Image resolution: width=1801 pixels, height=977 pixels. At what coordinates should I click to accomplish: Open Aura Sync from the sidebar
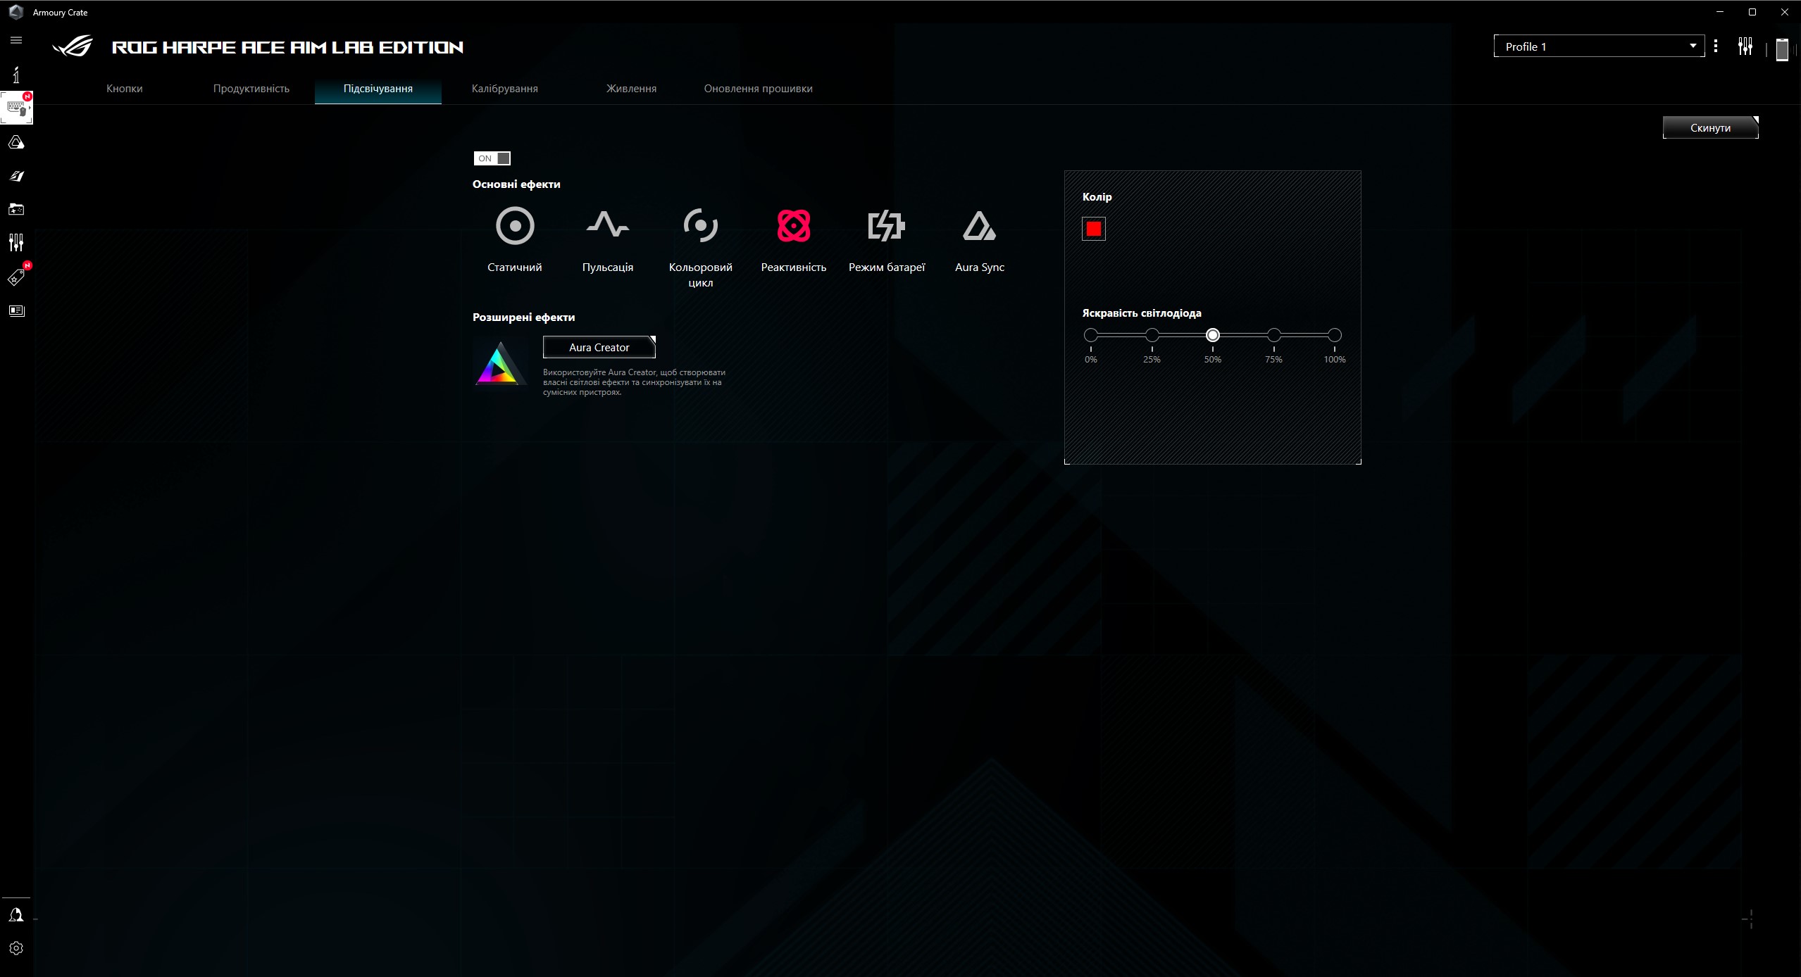pos(16,142)
